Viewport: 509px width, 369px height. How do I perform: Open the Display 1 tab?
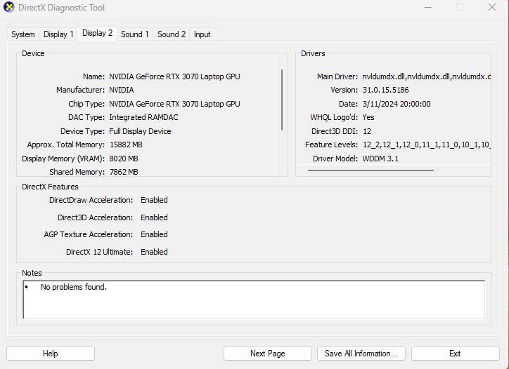[x=58, y=34]
